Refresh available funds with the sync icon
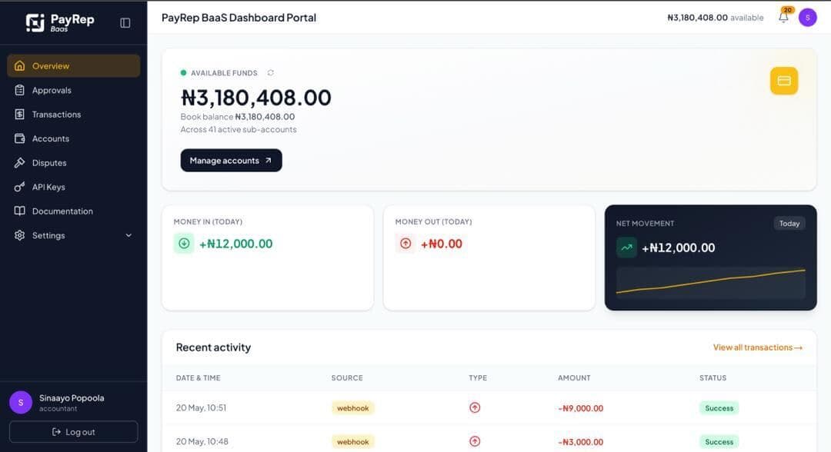This screenshot has height=452, width=831. pos(271,72)
